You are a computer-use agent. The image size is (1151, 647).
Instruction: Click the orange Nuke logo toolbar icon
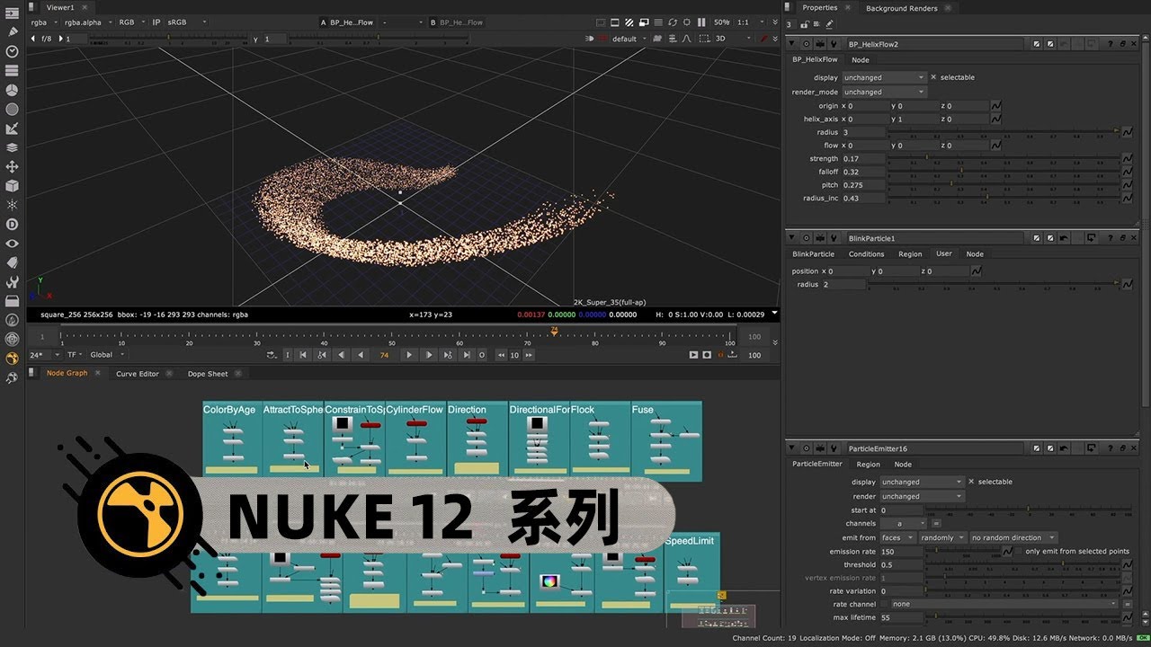pyautogui.click(x=13, y=359)
